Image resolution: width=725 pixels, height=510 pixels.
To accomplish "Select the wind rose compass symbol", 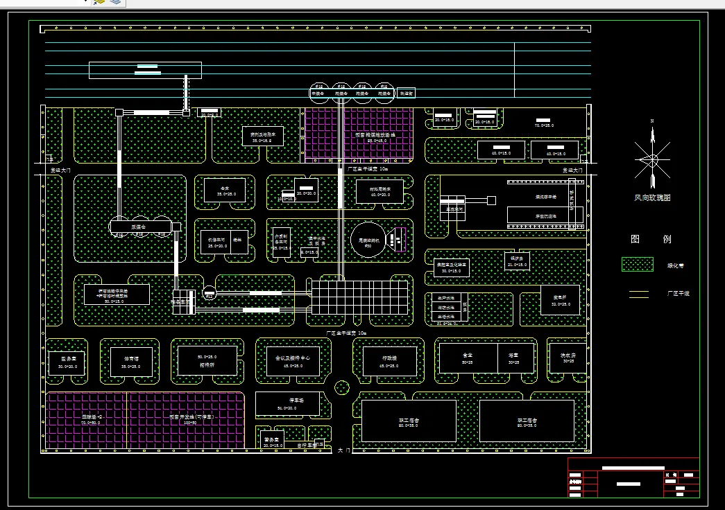I will [x=652, y=157].
